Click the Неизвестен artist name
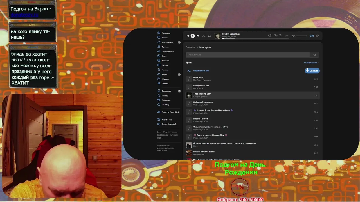Screen dimensions: 360x202 [x=199, y=155]
